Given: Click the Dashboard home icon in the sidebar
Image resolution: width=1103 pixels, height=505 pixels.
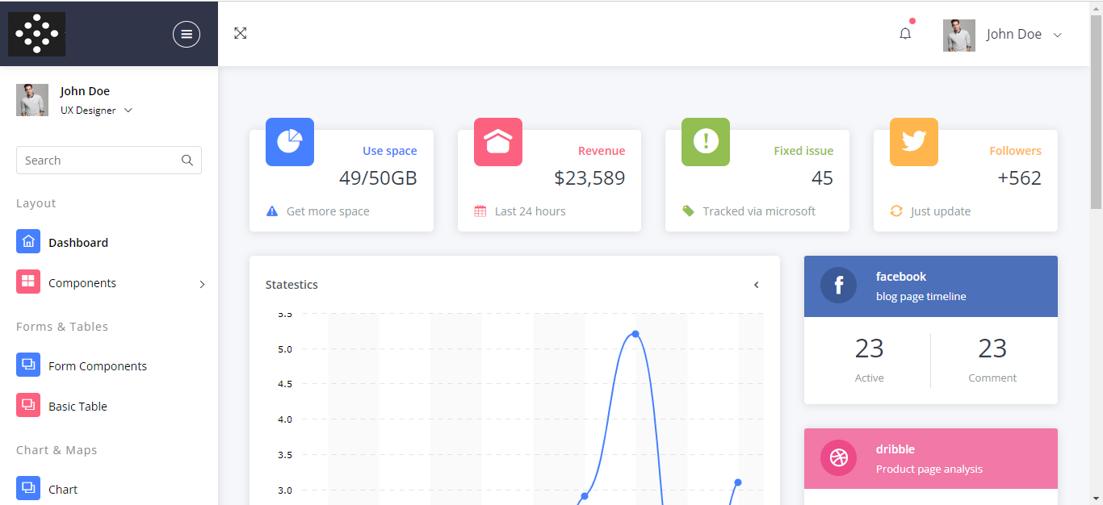Looking at the screenshot, I should tap(28, 241).
